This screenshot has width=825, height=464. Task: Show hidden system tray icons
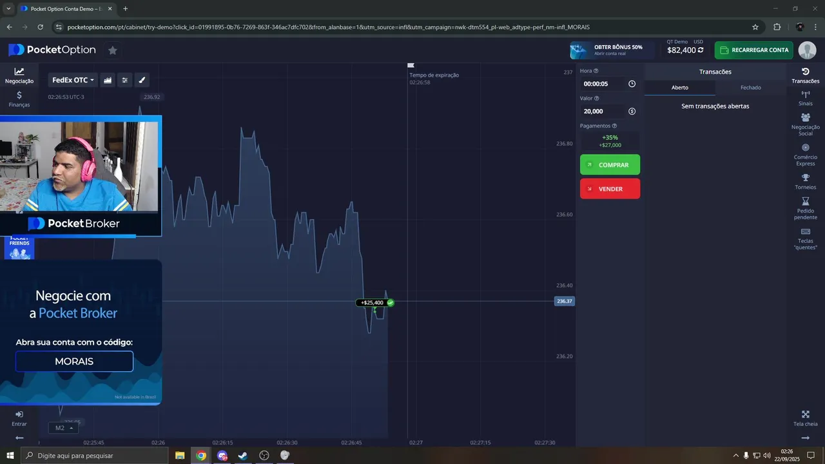click(x=735, y=456)
